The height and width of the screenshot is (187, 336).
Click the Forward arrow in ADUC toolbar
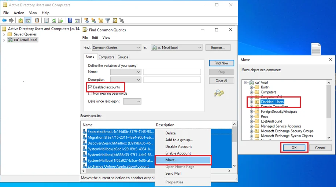click(11, 20)
